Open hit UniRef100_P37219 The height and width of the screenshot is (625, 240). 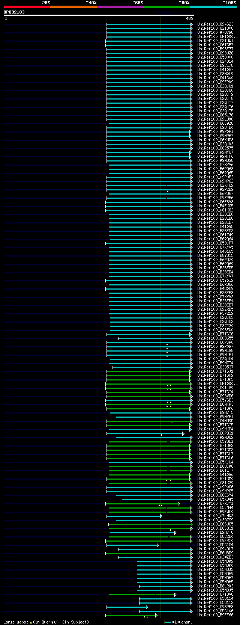(x=215, y=314)
